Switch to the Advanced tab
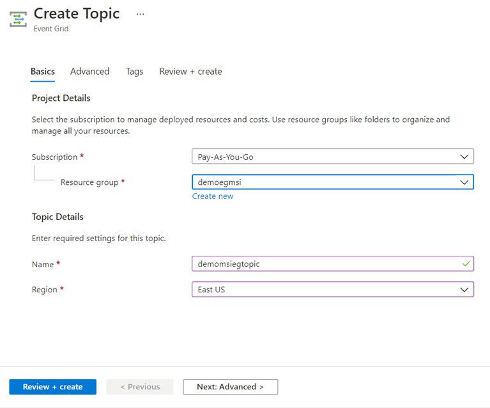The image size is (490, 408). click(x=89, y=72)
